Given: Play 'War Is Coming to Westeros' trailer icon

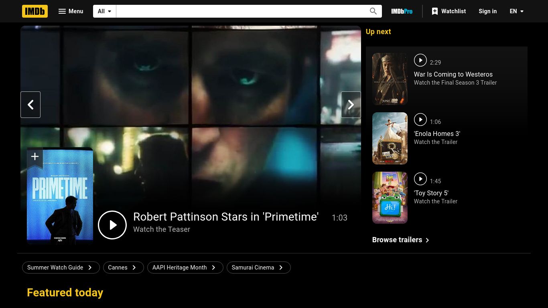Looking at the screenshot, I should [x=420, y=60].
